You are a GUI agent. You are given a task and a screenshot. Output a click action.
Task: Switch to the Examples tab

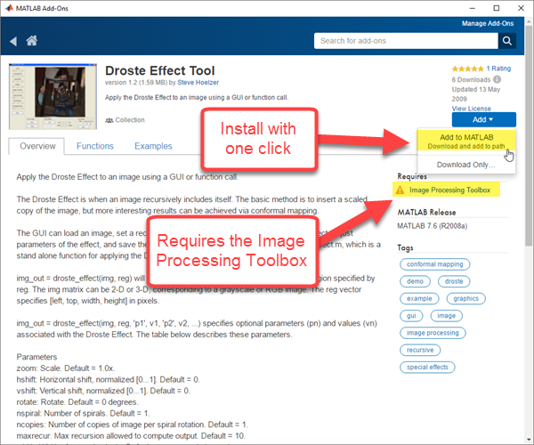153,146
